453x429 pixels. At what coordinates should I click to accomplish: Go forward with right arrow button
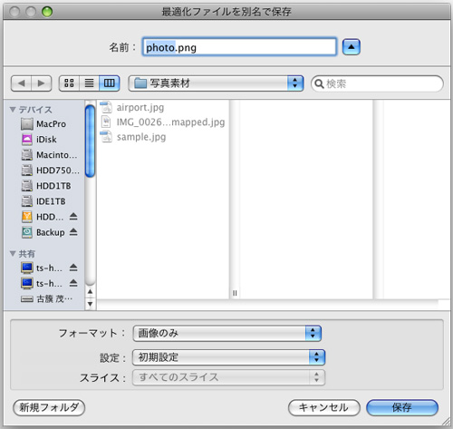tap(42, 83)
